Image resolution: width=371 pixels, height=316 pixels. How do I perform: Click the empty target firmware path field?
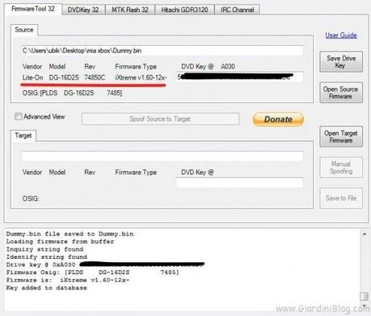(x=162, y=156)
